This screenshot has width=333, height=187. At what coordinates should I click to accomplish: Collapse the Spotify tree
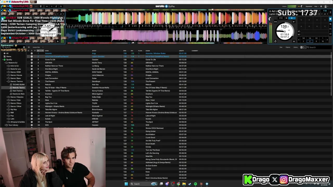point(2,60)
